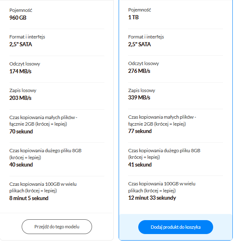Select the "41 sekund" large file result
Image resolution: width=234 pixels, height=241 pixels.
tap(140, 164)
